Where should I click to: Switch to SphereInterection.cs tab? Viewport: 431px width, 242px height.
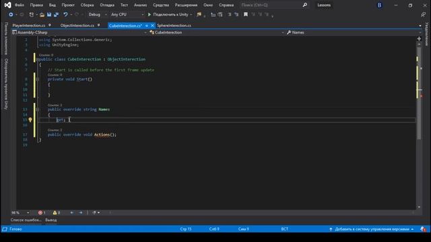click(174, 26)
